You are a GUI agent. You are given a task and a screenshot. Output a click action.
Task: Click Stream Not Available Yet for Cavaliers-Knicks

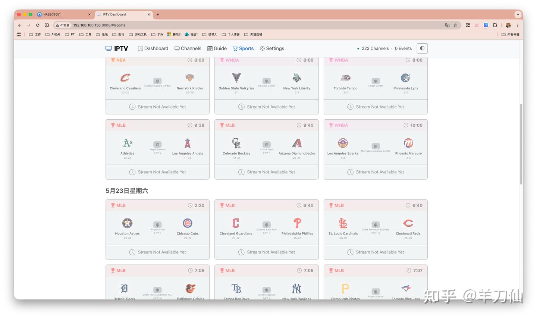tap(157, 107)
